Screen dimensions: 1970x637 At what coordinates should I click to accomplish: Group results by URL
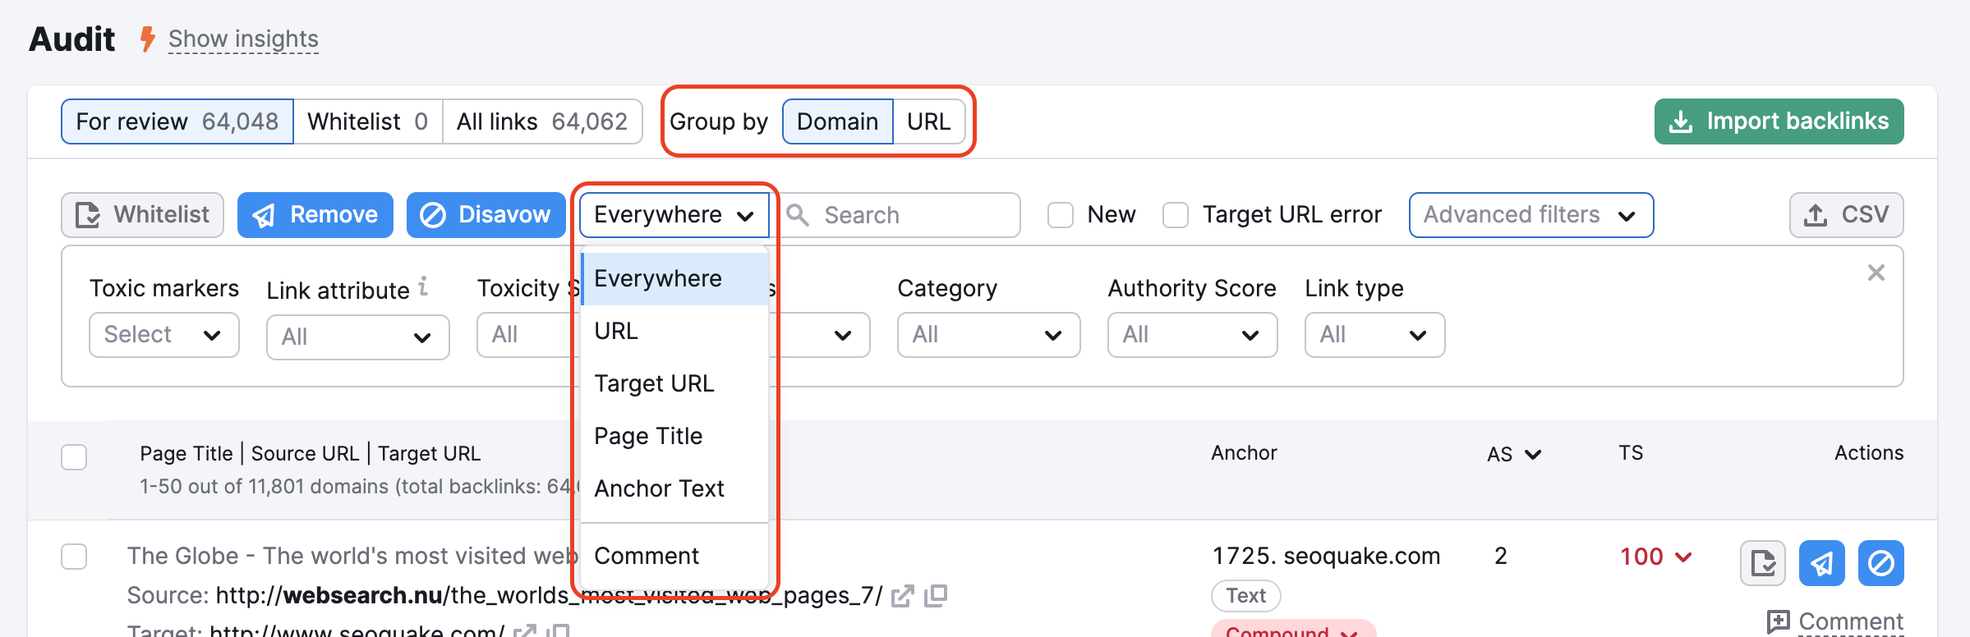click(928, 121)
